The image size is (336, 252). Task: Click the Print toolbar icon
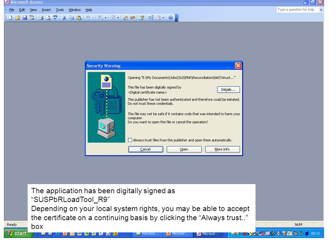coord(41,17)
